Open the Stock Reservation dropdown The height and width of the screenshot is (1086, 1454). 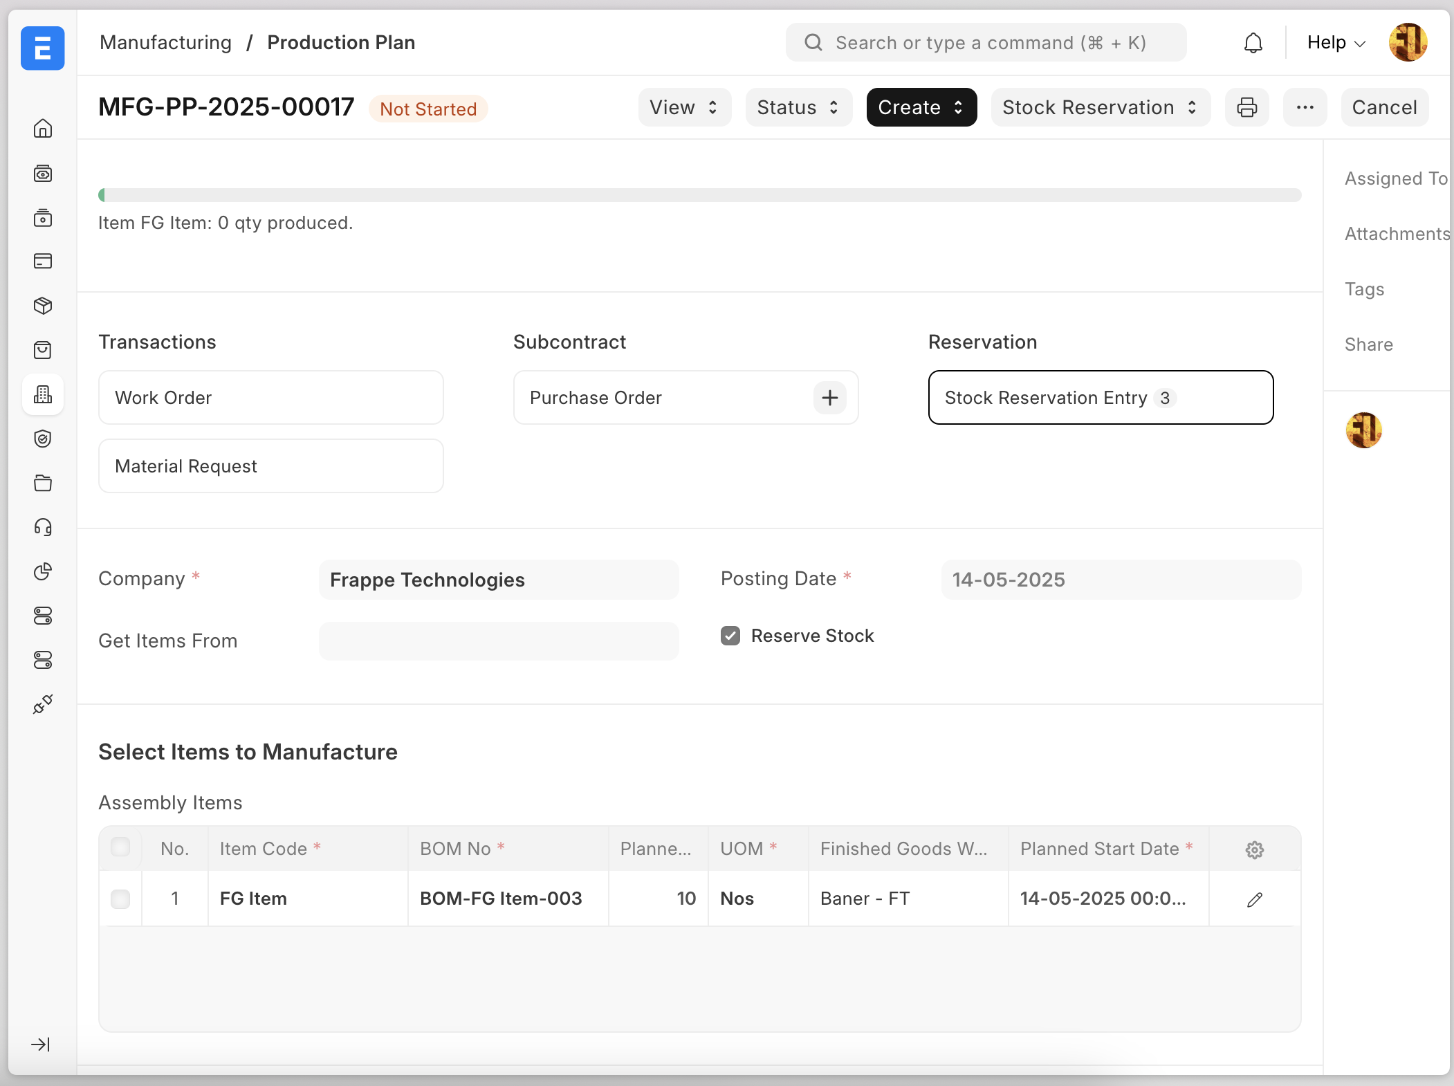tap(1100, 107)
